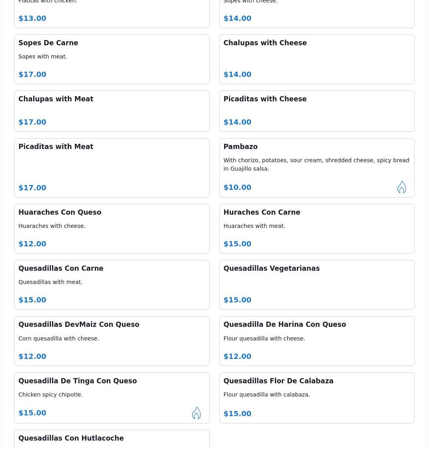The height and width of the screenshot is (449, 429).
Task: Open the Sopes De Carne item
Action: (112, 59)
